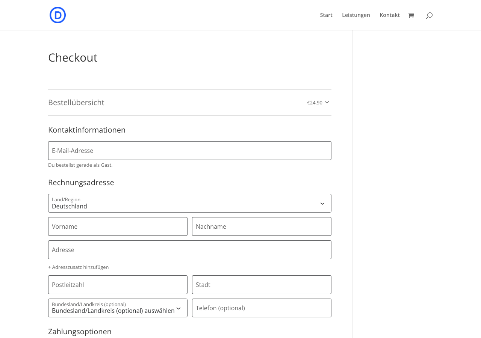
Task: Open Leistungen menu item
Action: [x=356, y=15]
